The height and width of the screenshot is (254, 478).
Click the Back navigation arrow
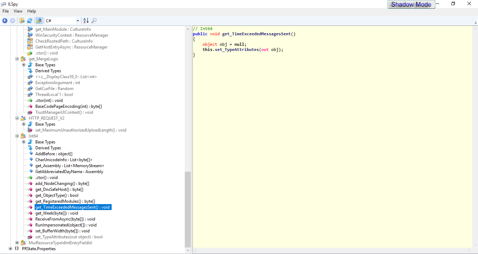pyautogui.click(x=5, y=21)
